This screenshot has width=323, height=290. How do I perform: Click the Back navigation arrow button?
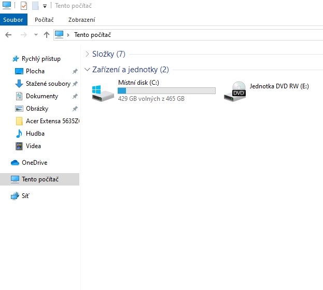8,35
